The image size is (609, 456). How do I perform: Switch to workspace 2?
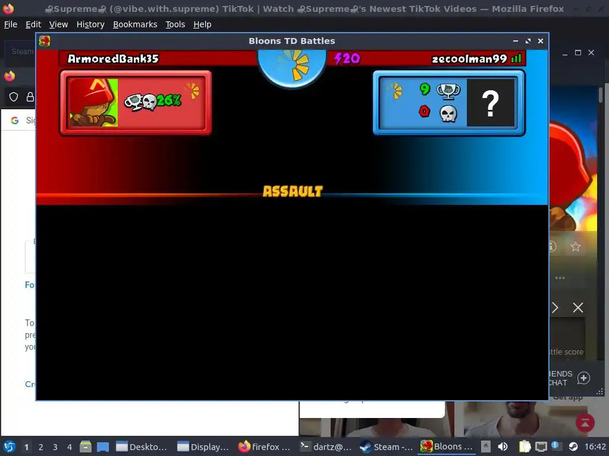pos(41,447)
